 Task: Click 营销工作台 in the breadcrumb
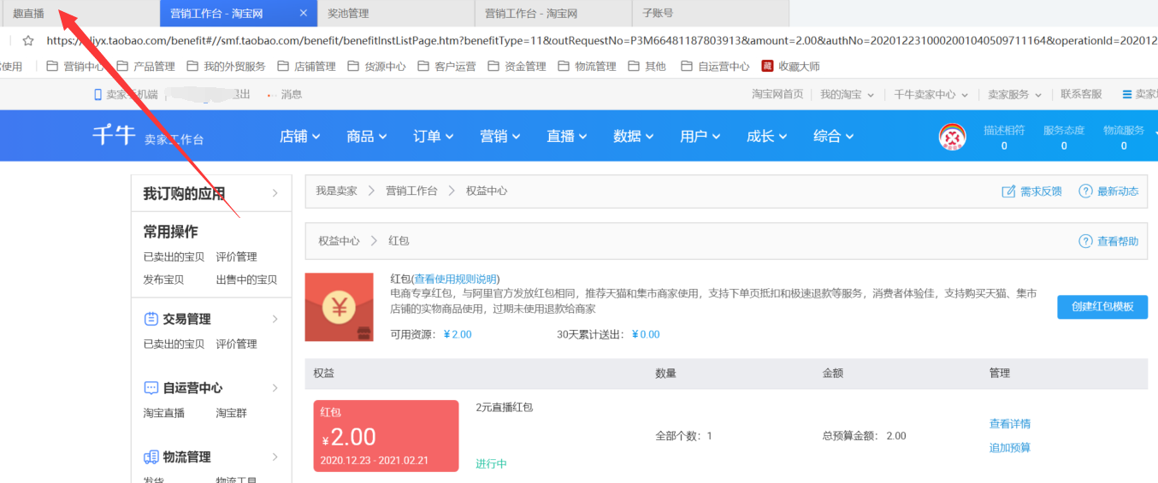[x=411, y=191]
